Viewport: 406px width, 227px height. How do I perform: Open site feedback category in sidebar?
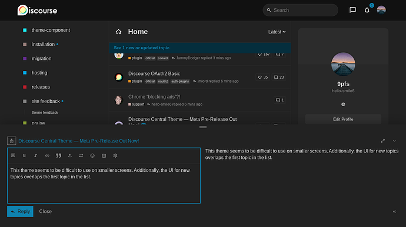point(45,101)
